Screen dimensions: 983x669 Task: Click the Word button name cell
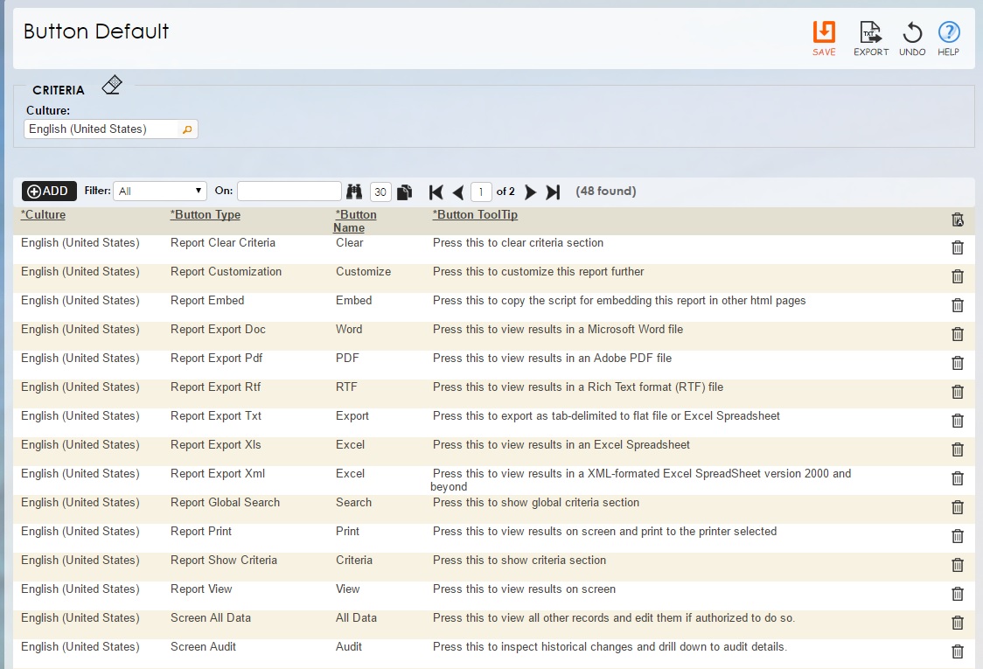[x=349, y=329]
